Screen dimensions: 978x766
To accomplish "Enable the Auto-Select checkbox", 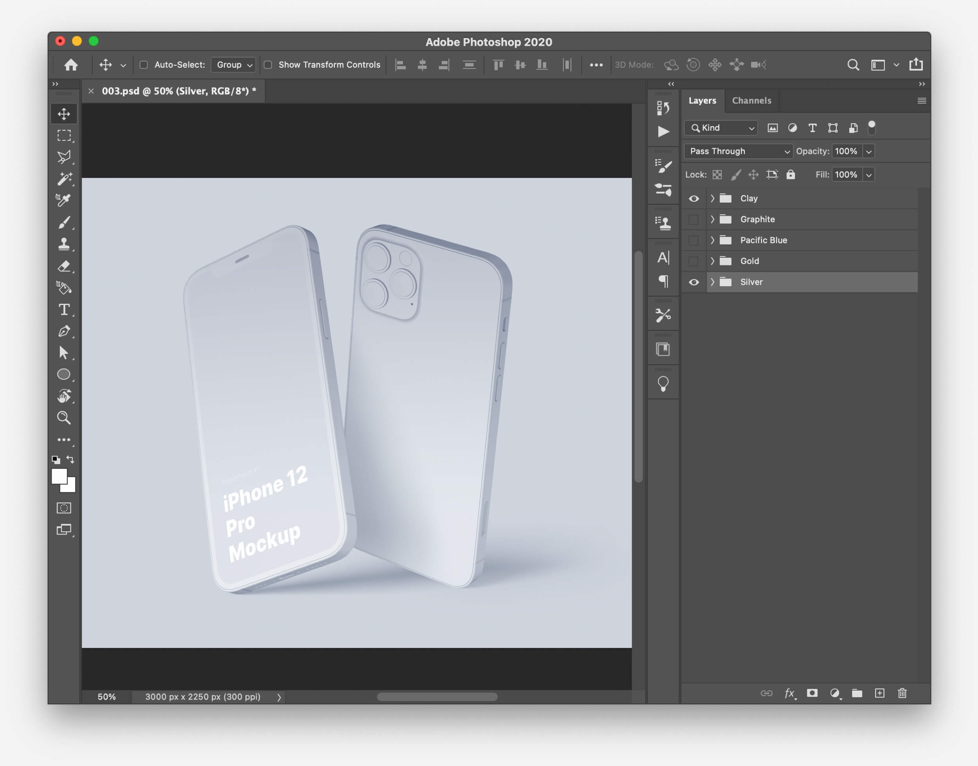I will tap(144, 65).
